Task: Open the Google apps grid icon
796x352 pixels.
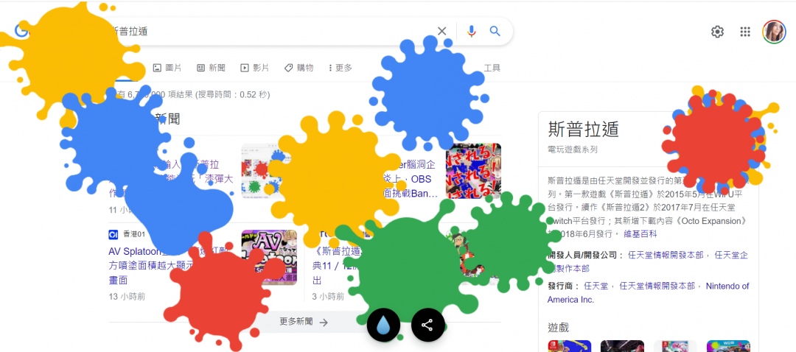Action: pos(745,32)
